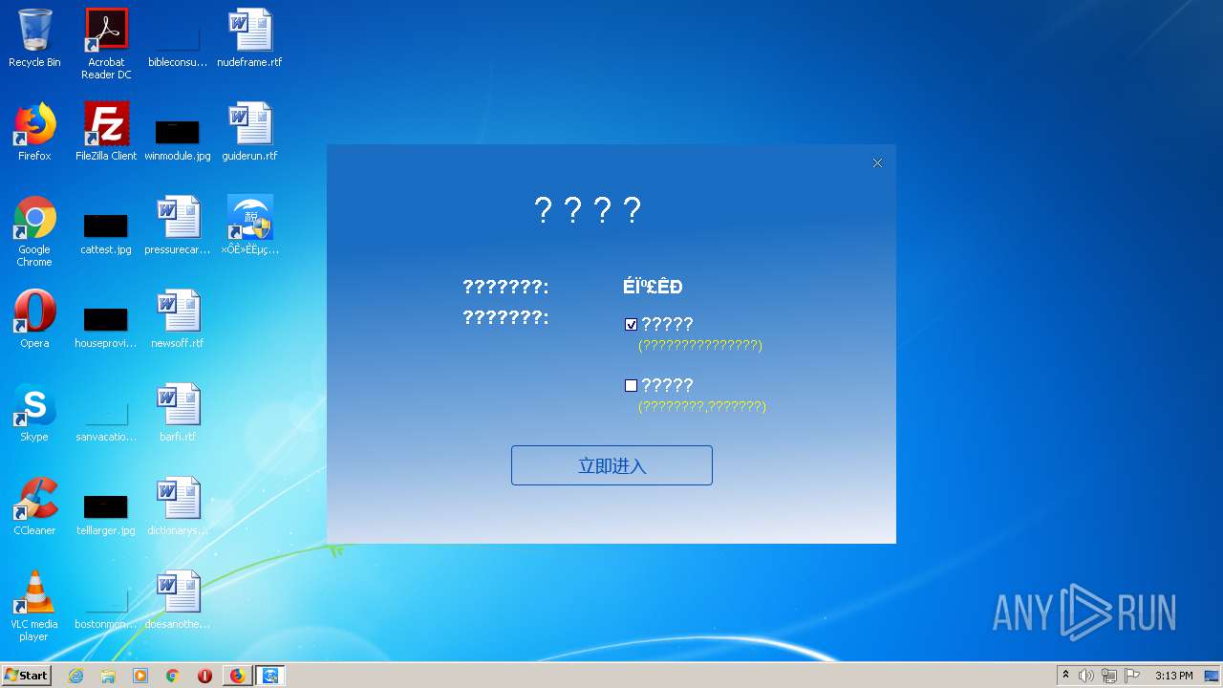Check the second unchecked option checkbox
This screenshot has width=1223, height=688.
[x=631, y=386]
